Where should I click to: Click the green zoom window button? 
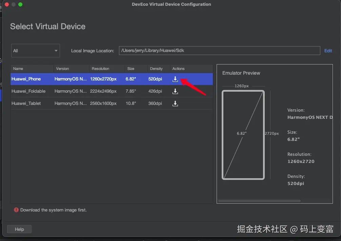click(x=20, y=4)
